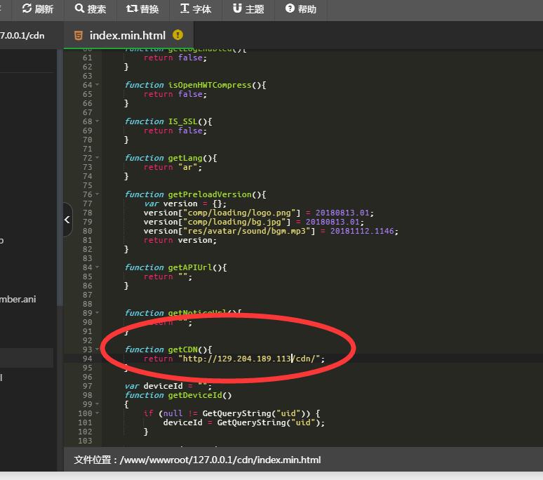Click the 127.0.0.1/cdn path in sidebar header
Viewport: 543px width, 480px height.
click(x=22, y=35)
